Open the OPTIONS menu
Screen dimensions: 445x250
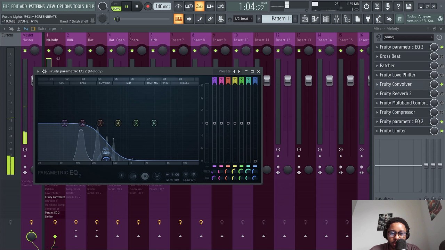click(64, 6)
